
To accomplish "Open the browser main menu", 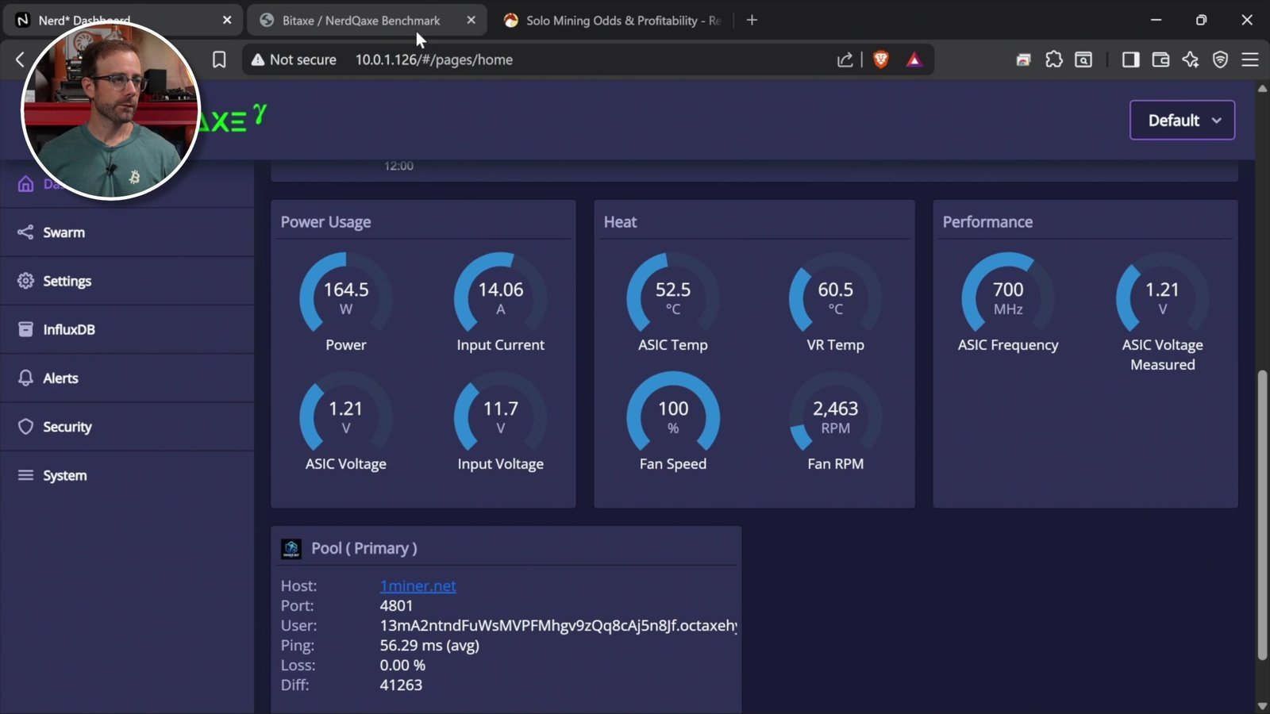I will click(x=1250, y=59).
